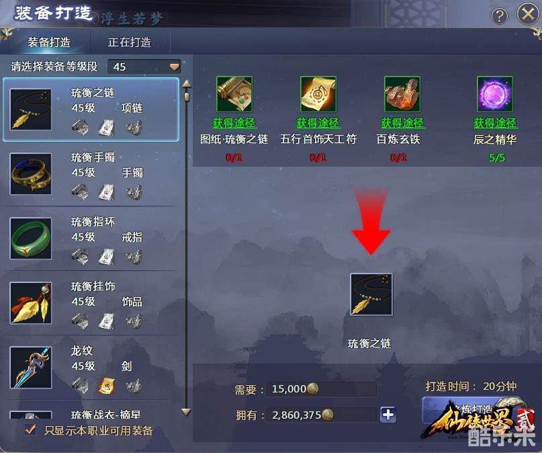Click the 百炼玄铁 ore material icon
Image resolution: width=542 pixels, height=453 pixels.
coord(402,94)
